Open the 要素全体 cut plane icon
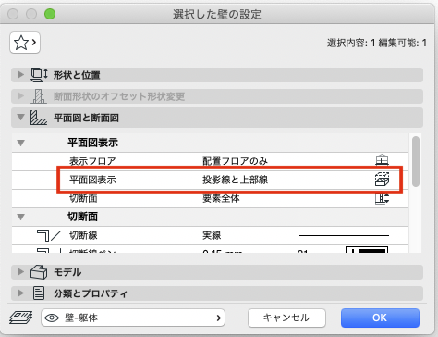Screen dimensions: 438x337 382,198
